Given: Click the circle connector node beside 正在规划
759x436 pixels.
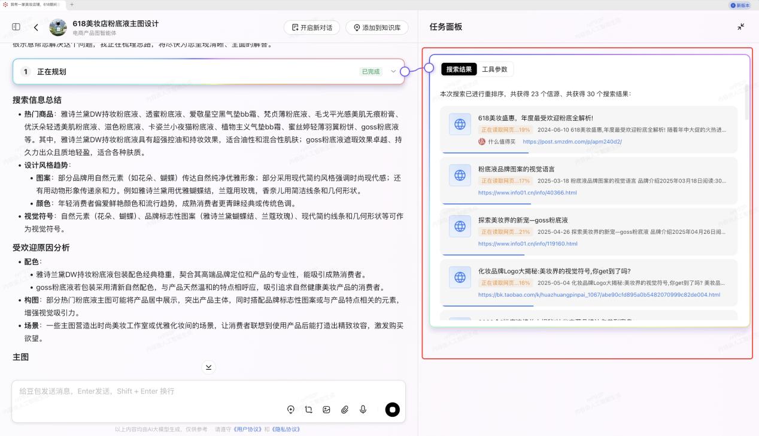Looking at the screenshot, I should click(x=405, y=72).
